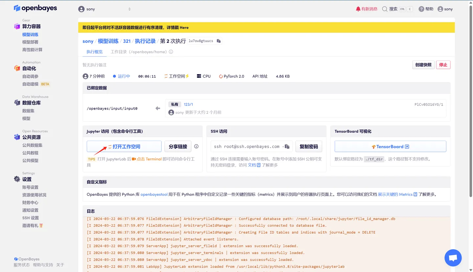Click the search magnifier icon in the header
This screenshot has width=473, height=272.
[385, 9]
